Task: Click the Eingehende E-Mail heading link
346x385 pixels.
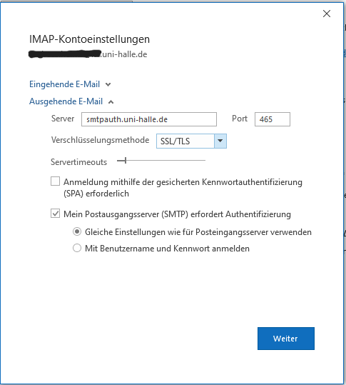Action: pyautogui.click(x=64, y=84)
